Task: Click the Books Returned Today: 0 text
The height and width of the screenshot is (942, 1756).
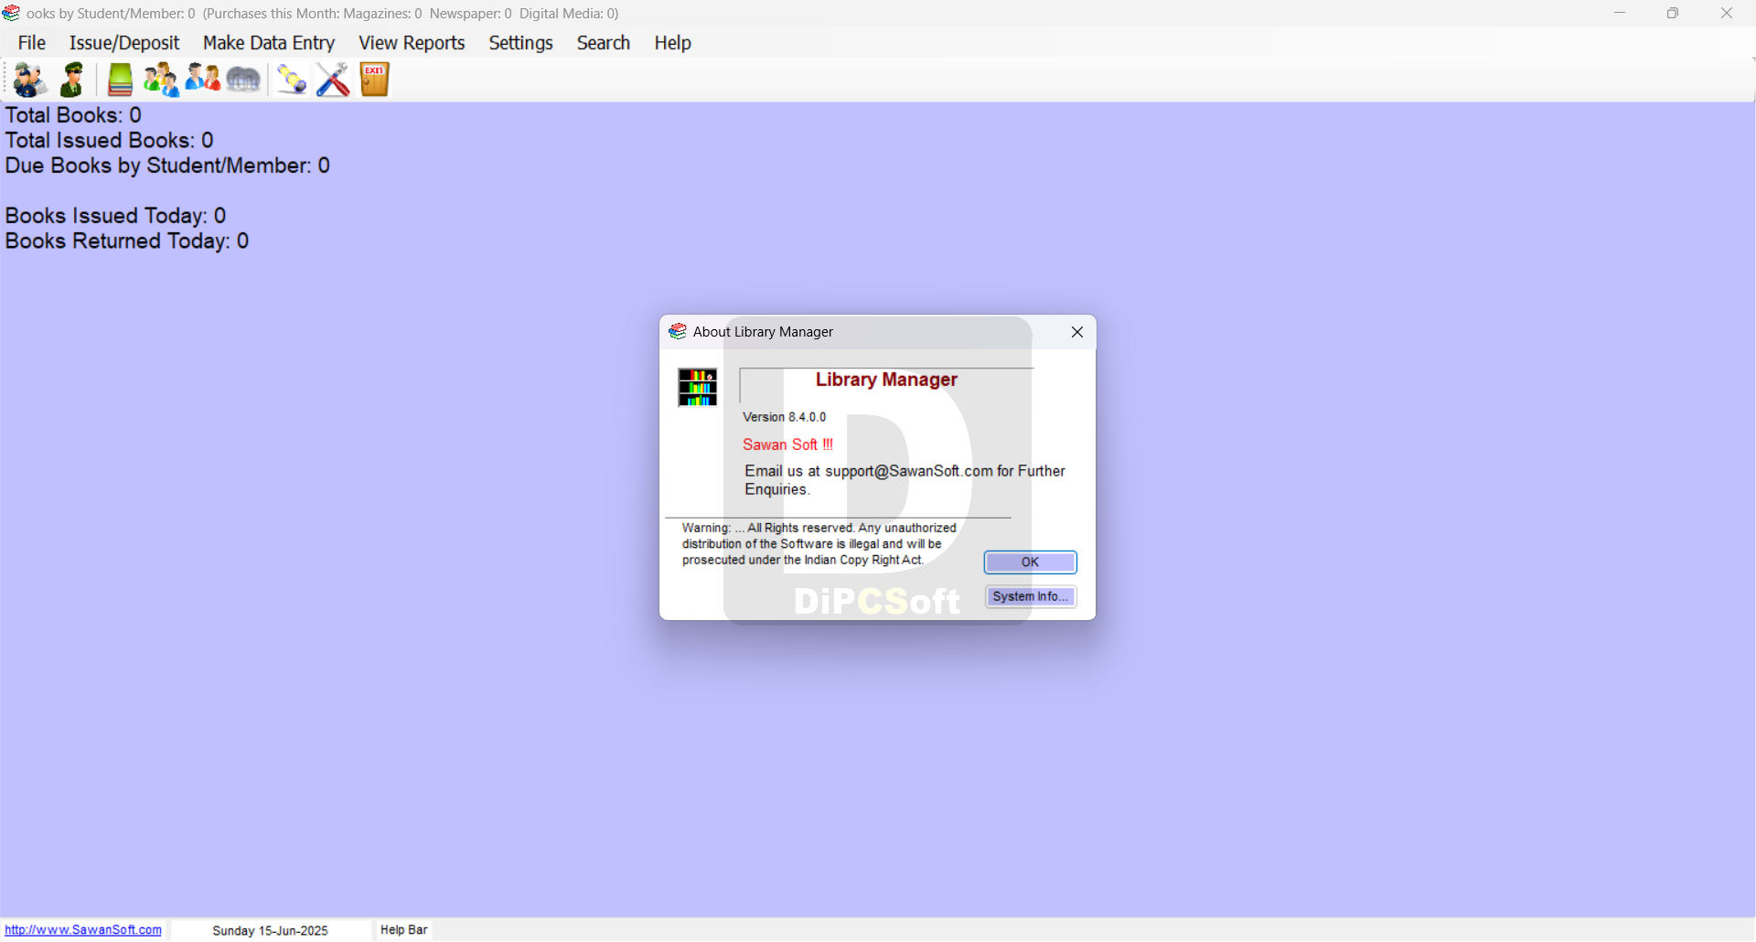Action: pos(127,241)
